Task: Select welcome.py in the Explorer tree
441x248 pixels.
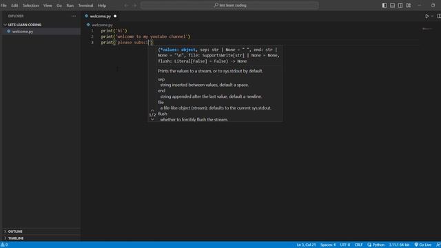Action: pyautogui.click(x=41, y=32)
